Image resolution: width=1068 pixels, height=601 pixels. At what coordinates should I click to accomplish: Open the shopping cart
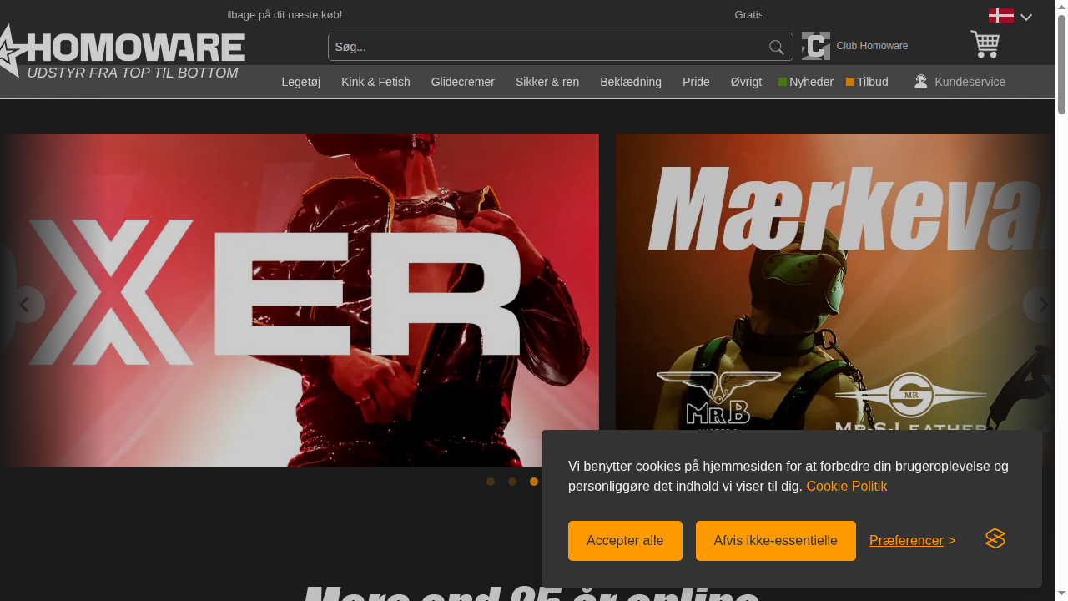(x=985, y=44)
